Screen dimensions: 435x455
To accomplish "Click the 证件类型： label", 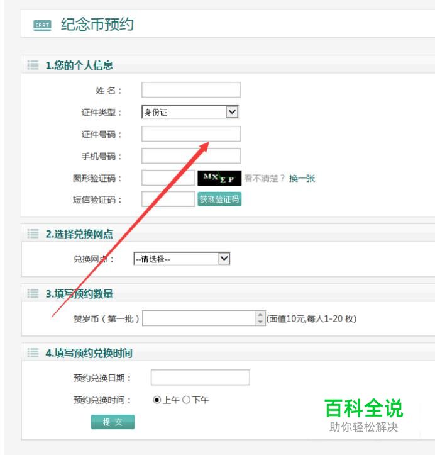I will [101, 112].
